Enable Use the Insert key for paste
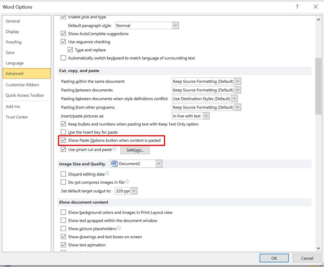This screenshot has height=267, width=324. pos(63,132)
